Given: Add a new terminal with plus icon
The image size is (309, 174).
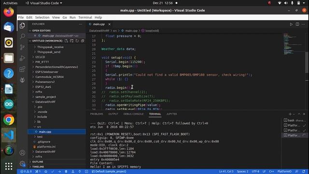Looking at the screenshot, I should [x=290, y=114].
